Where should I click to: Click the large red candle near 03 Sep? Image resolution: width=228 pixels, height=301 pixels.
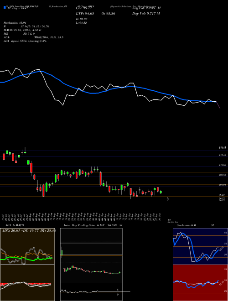[101, 179]
